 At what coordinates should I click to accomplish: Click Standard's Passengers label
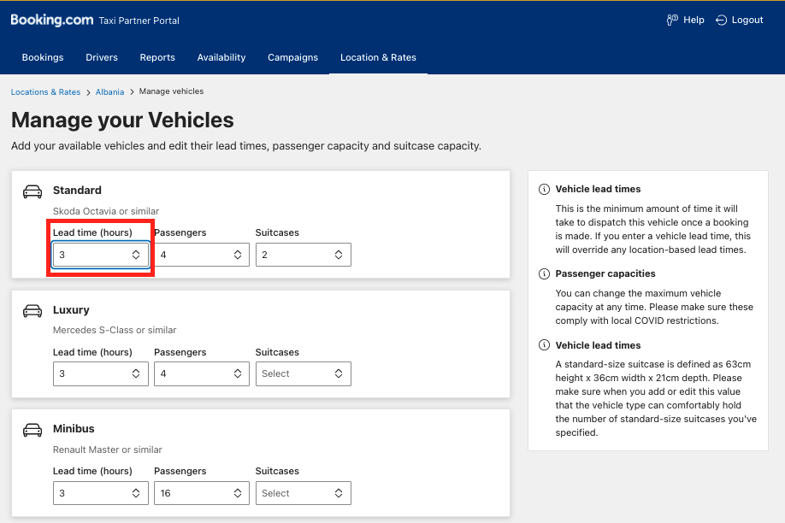click(180, 232)
